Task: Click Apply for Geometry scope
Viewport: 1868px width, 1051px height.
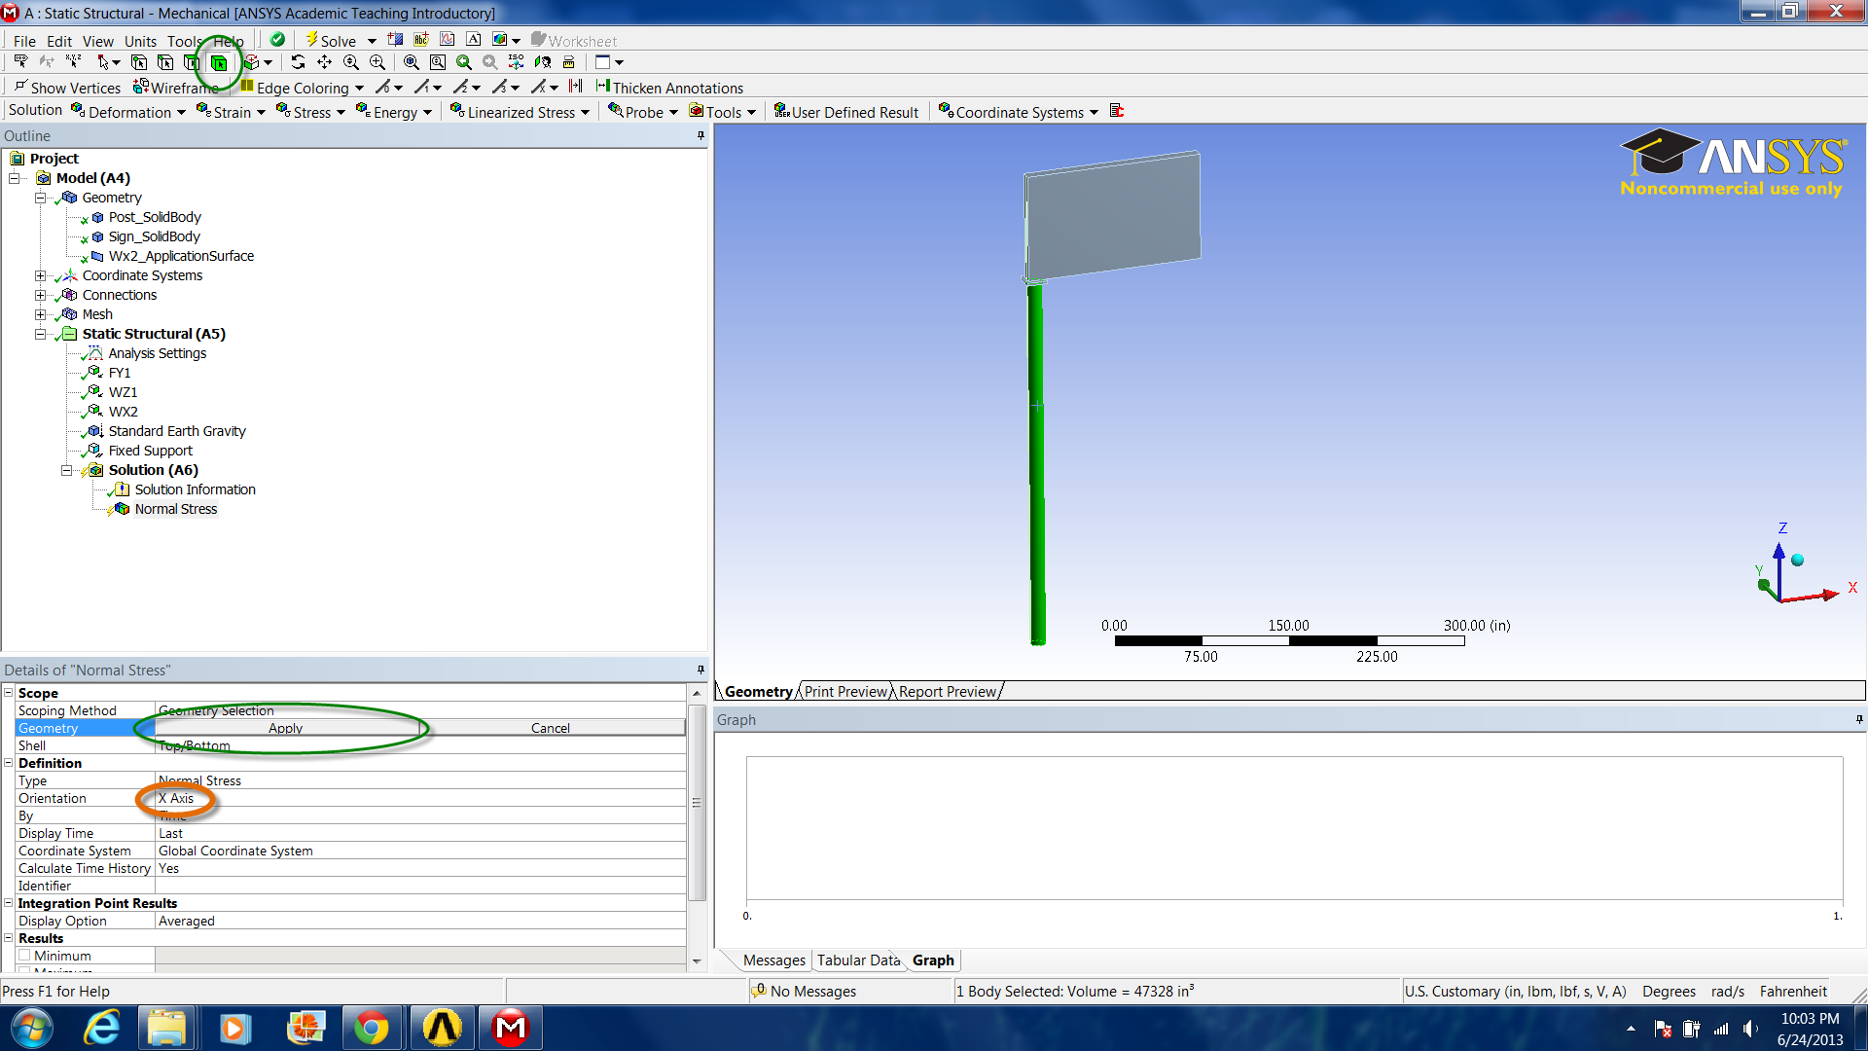Action: [x=286, y=728]
